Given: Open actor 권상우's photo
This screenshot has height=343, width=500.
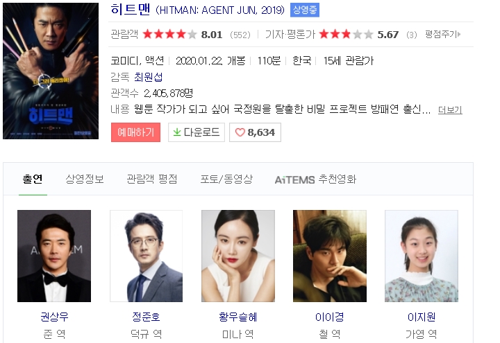Looking at the screenshot, I should click(x=54, y=256).
